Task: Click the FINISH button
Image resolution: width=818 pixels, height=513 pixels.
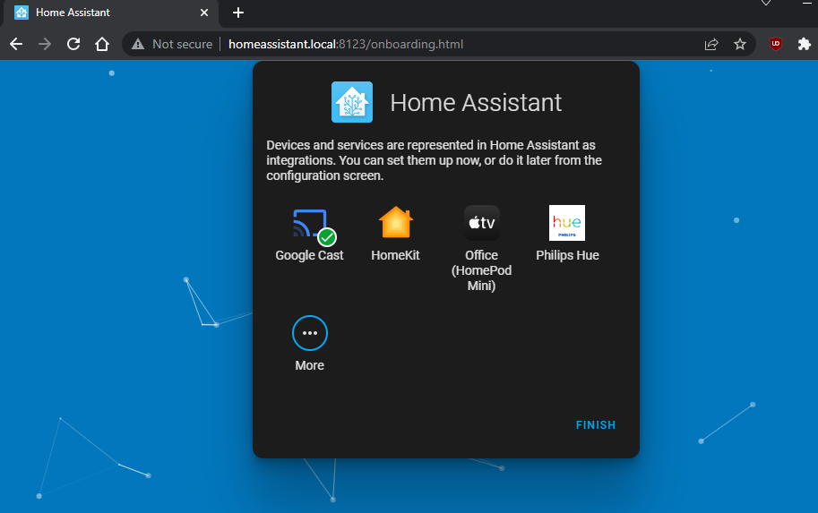Action: tap(596, 425)
